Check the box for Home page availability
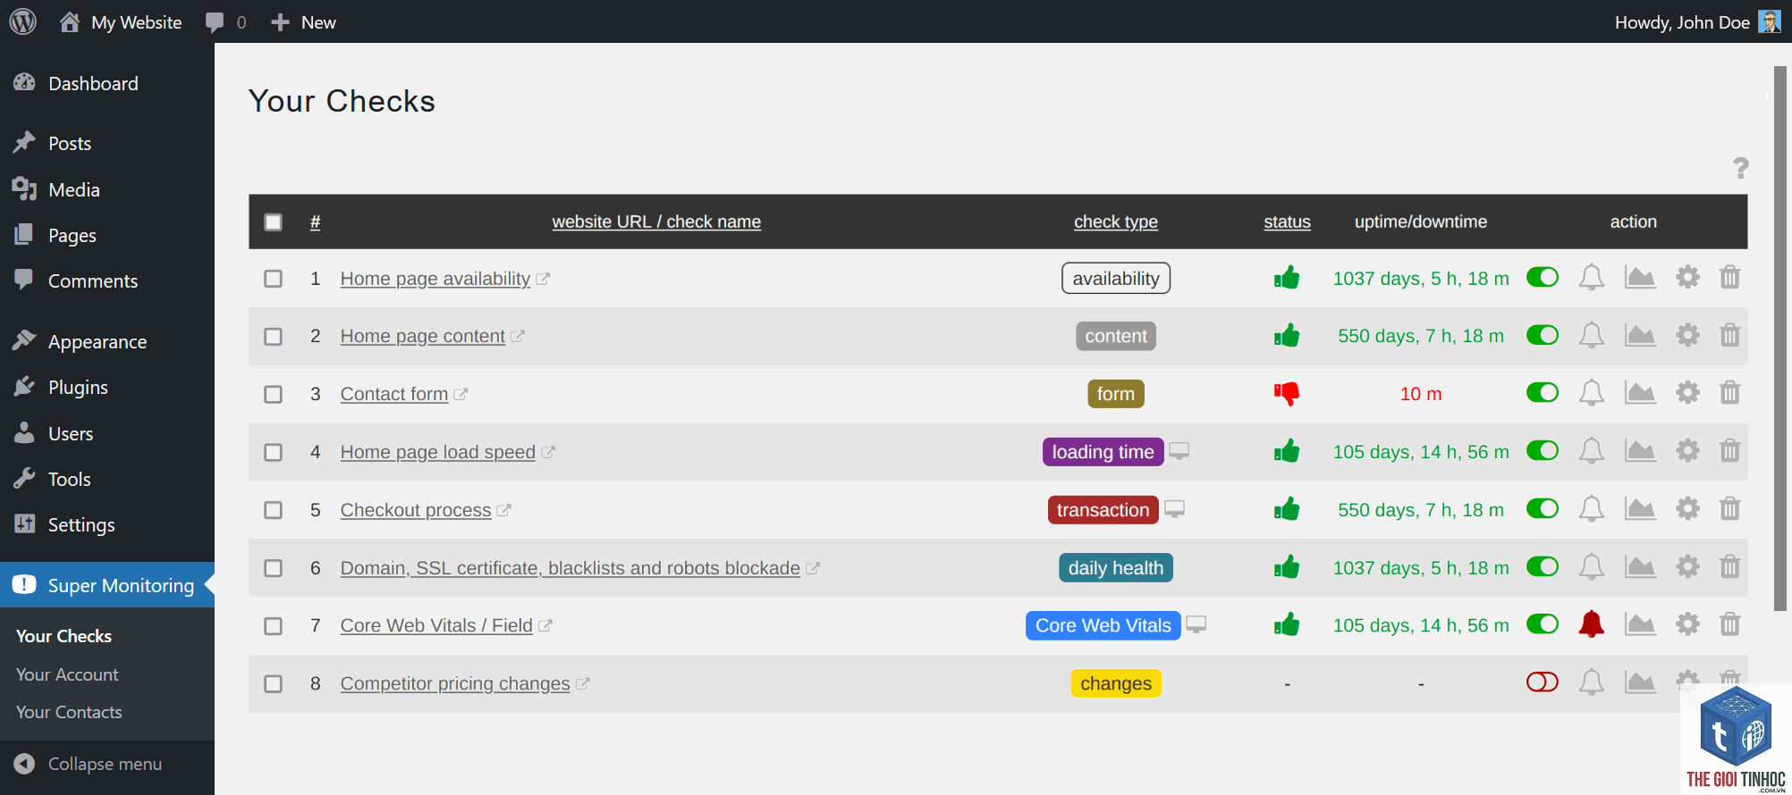The width and height of the screenshot is (1792, 795). point(273,279)
